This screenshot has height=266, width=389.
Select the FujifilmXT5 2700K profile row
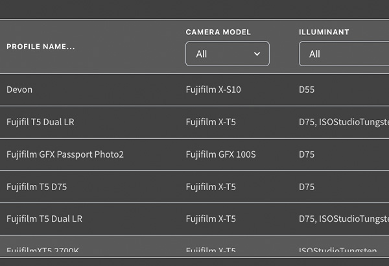coord(194,246)
